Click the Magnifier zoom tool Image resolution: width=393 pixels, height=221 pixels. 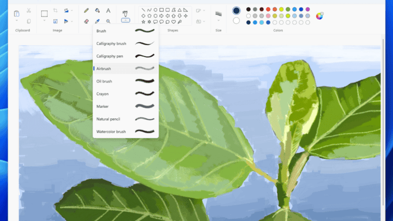point(108,22)
